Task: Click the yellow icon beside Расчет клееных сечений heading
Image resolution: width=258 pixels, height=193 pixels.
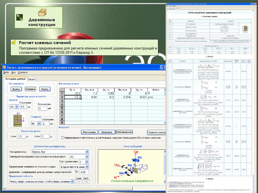Action: pos(15,43)
